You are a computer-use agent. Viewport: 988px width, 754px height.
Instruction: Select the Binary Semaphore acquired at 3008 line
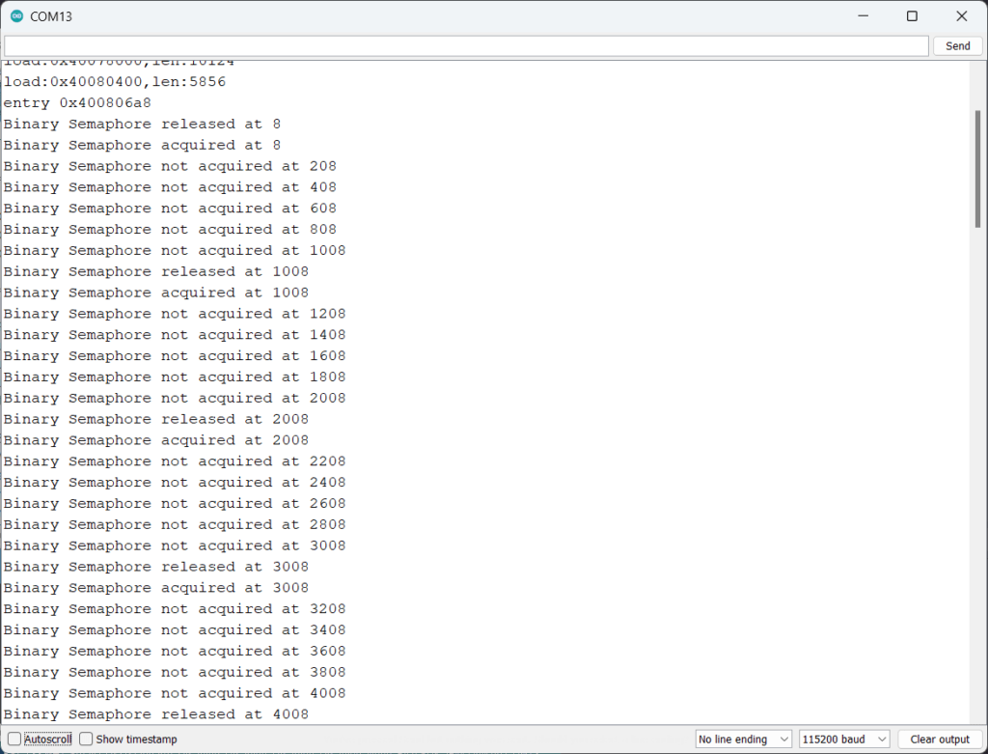point(154,587)
